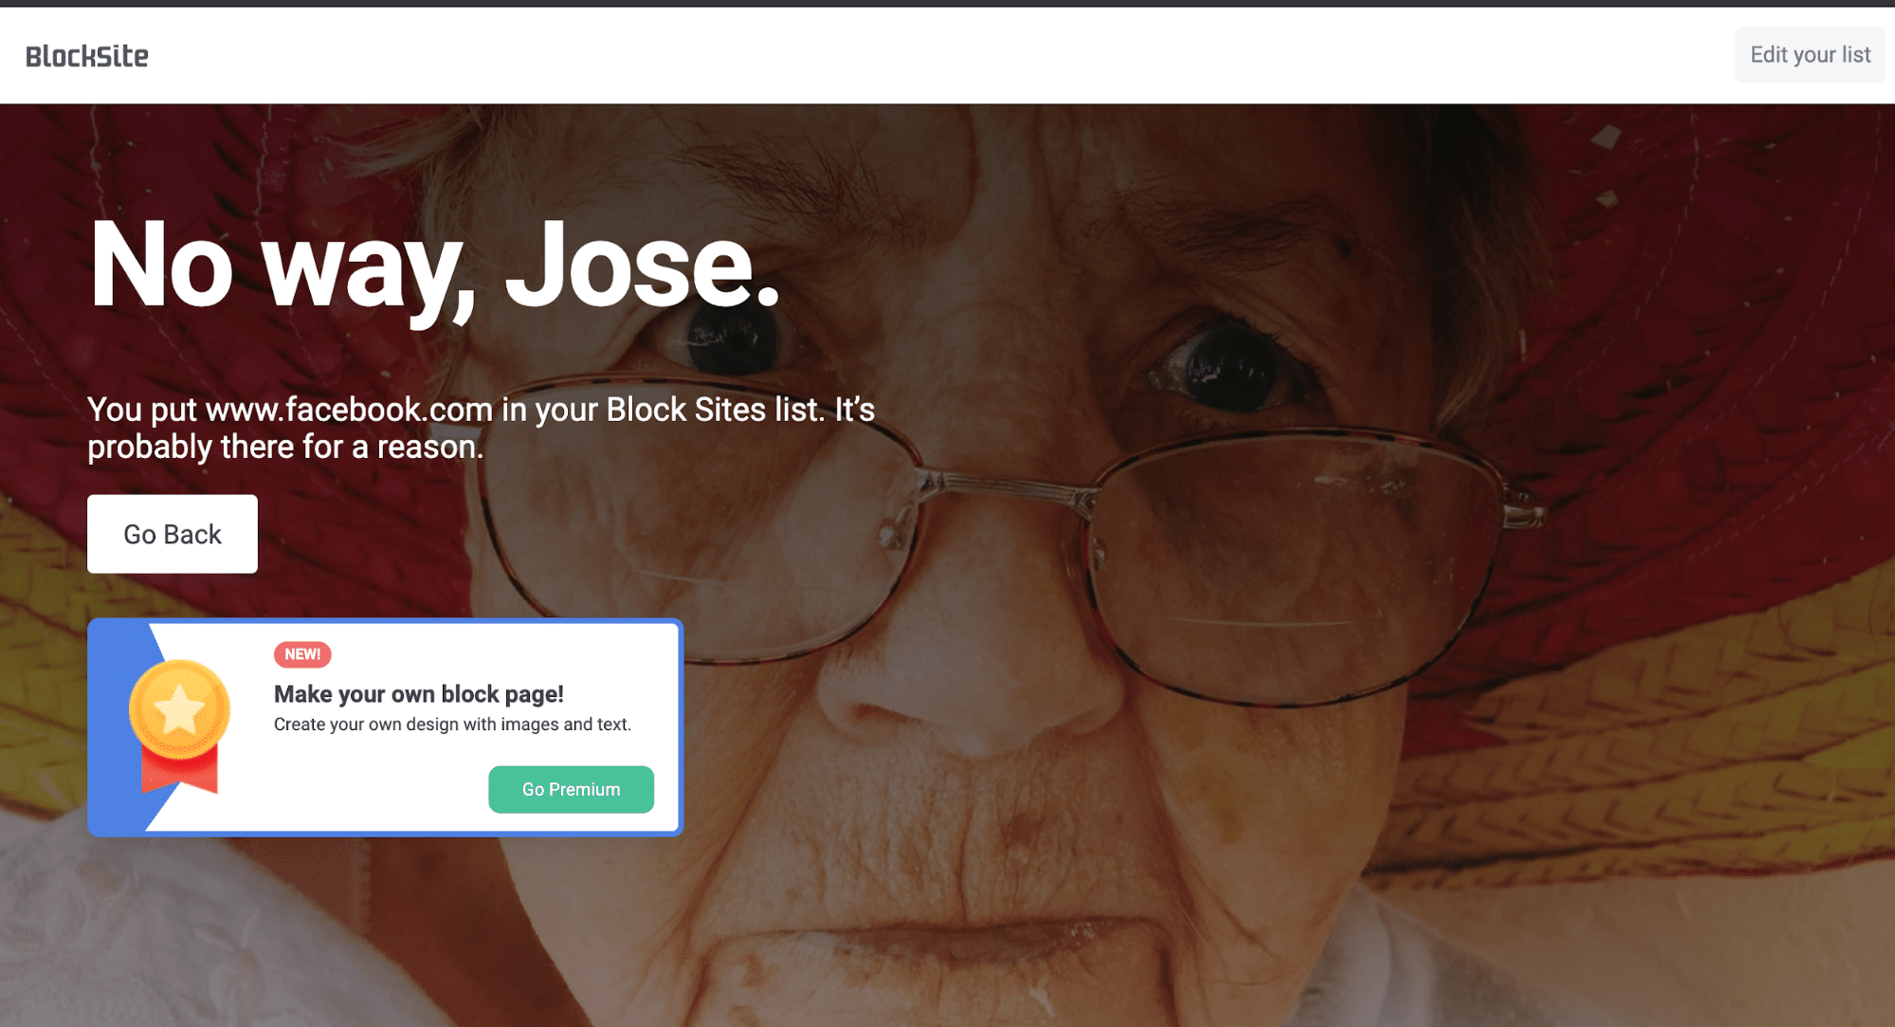Open the Edit your list button
The height and width of the screenshot is (1027, 1895).
pyautogui.click(x=1810, y=55)
